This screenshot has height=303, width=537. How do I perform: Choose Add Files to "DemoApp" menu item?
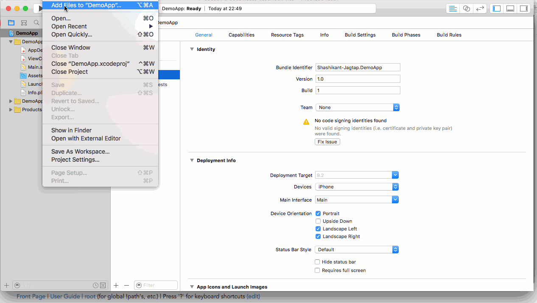pyautogui.click(x=100, y=5)
